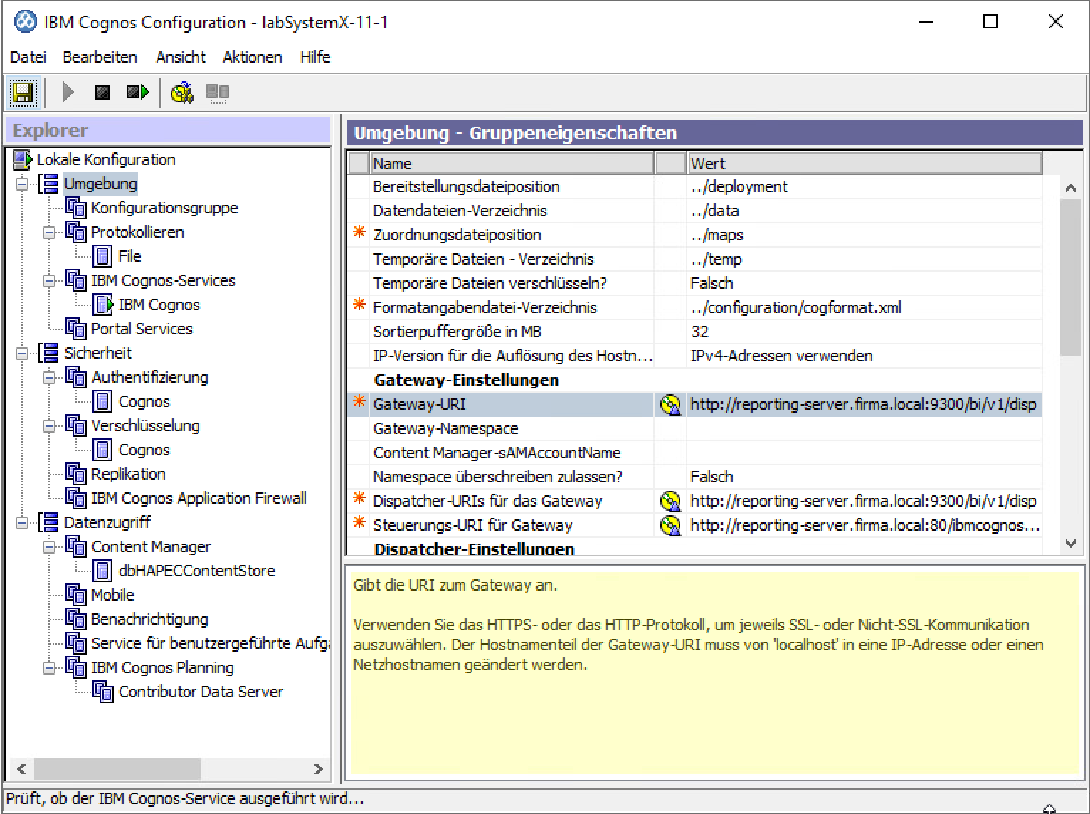This screenshot has width=1090, height=814.
Task: Click the Explorer horizontal scrollbar thumb
Action: 117,769
